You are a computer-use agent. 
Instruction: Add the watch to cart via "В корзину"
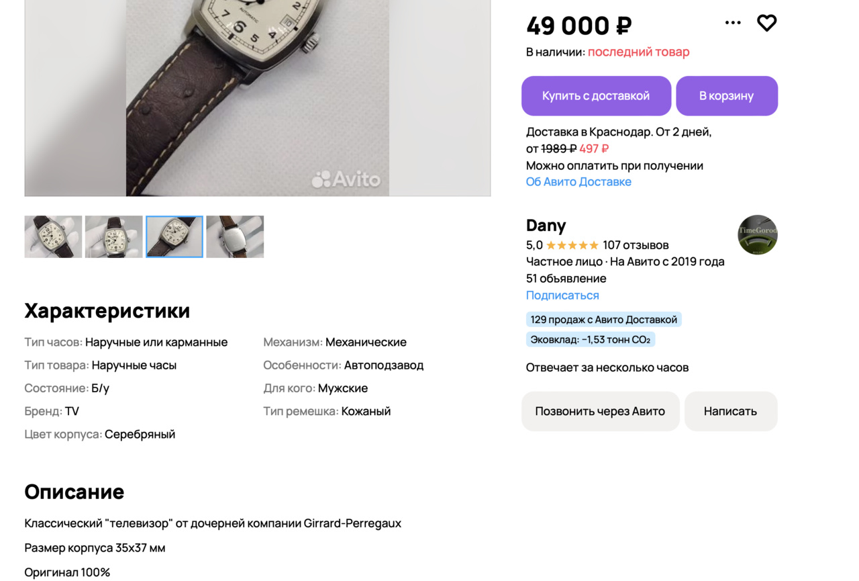[726, 96]
